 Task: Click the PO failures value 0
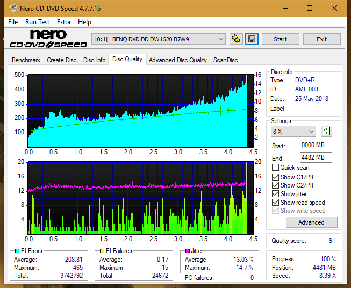coord(252,278)
